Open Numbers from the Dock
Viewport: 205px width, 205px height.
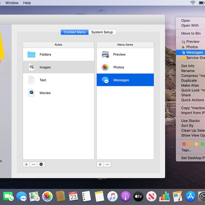[164, 196]
